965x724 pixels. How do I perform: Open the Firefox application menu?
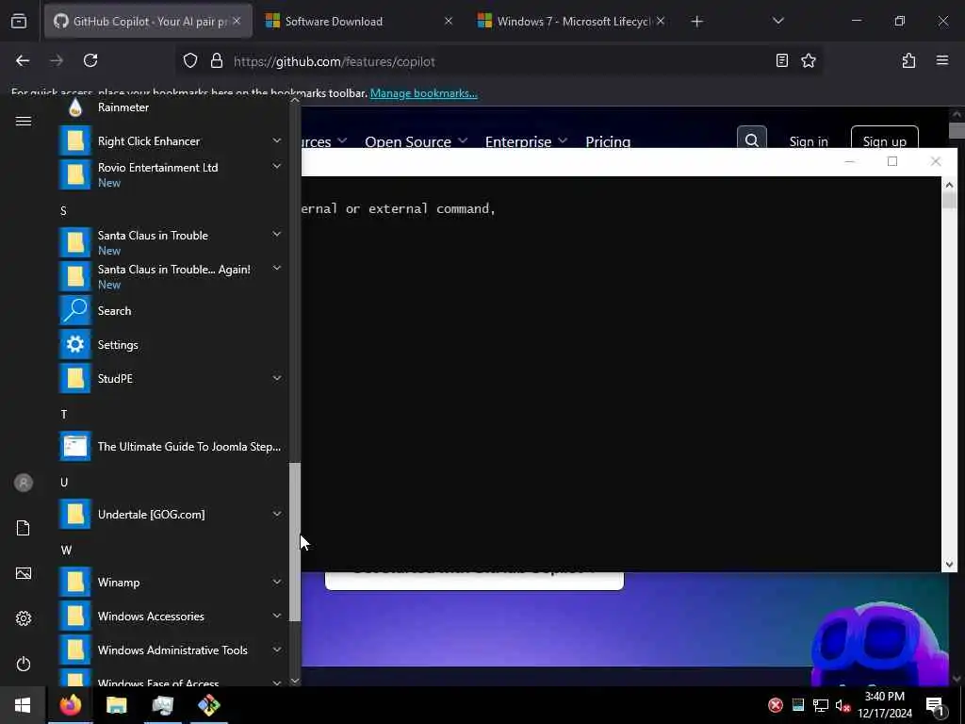pos(942,60)
